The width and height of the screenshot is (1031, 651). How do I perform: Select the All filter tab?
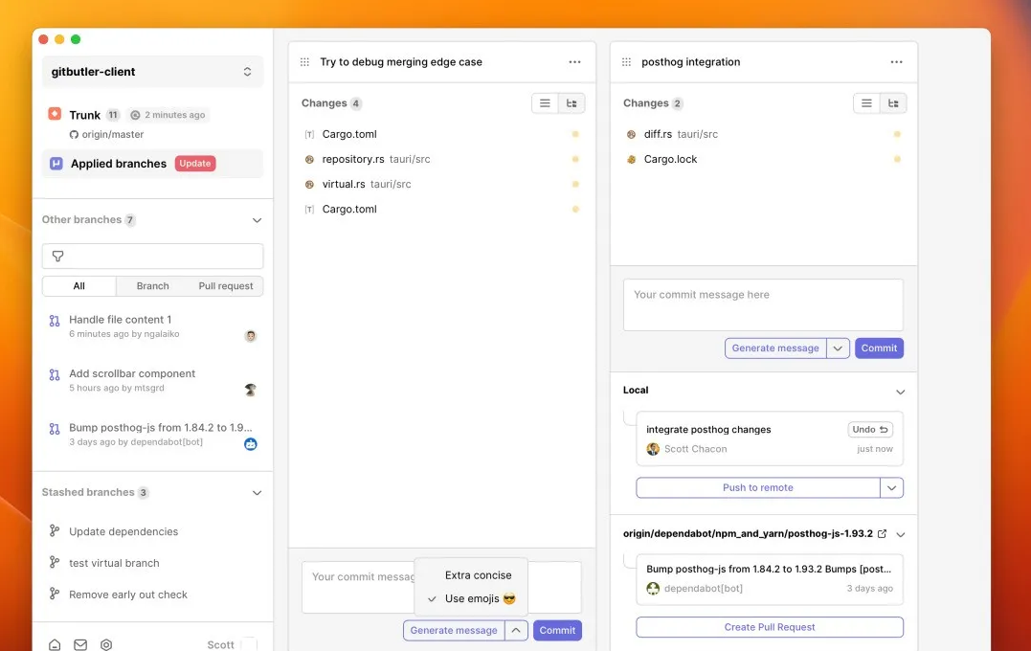(78, 286)
